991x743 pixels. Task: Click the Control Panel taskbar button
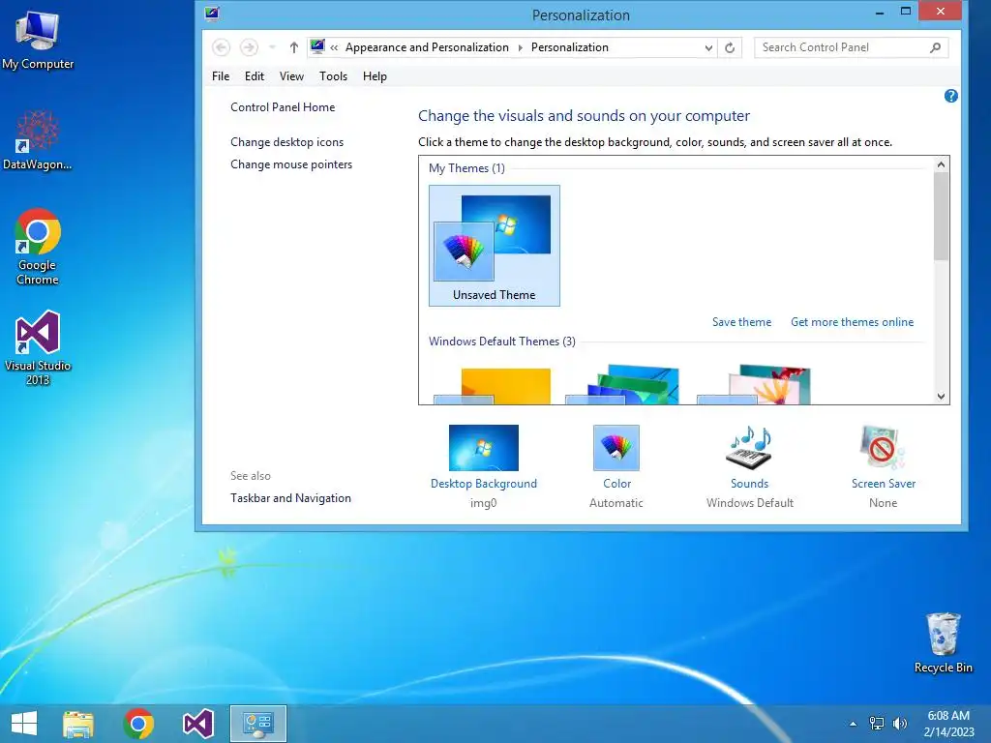click(257, 724)
